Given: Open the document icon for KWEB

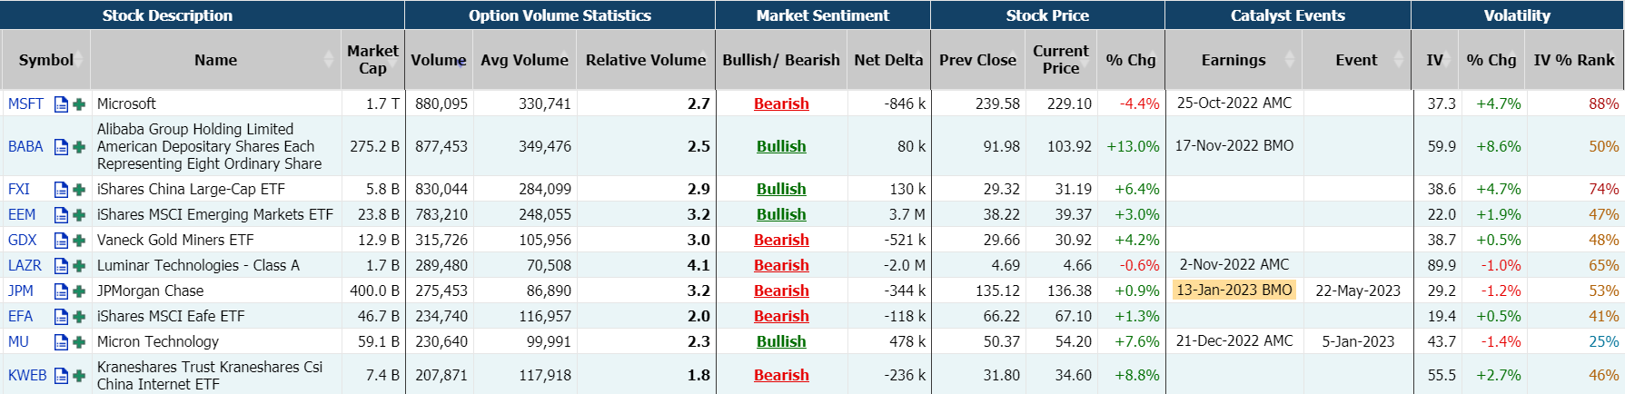Looking at the screenshot, I should [x=61, y=376].
